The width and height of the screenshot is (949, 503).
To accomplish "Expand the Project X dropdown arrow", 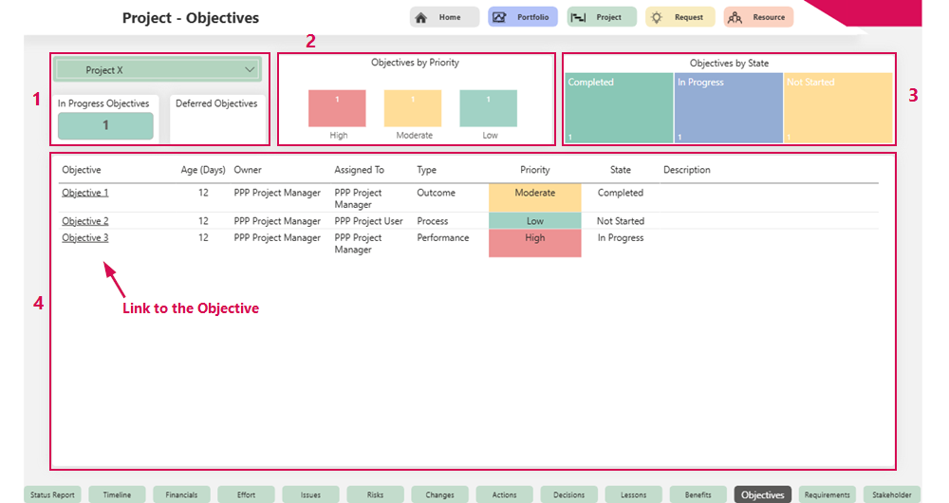I will (x=251, y=69).
